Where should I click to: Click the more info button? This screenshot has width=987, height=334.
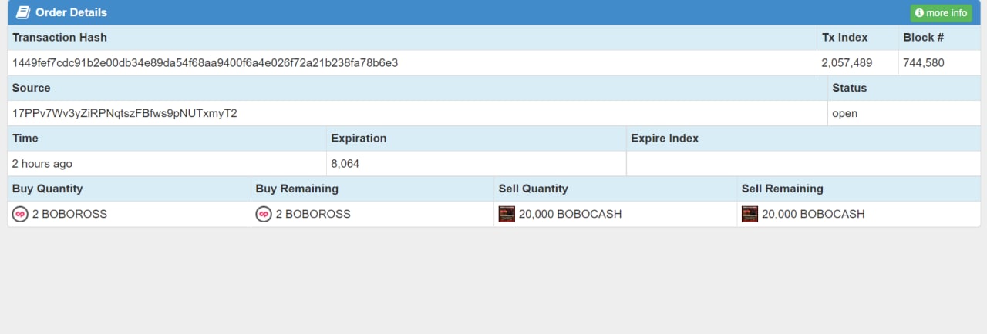coord(941,13)
